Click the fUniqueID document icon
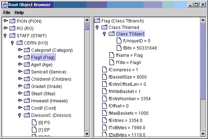 (x=119, y=41)
